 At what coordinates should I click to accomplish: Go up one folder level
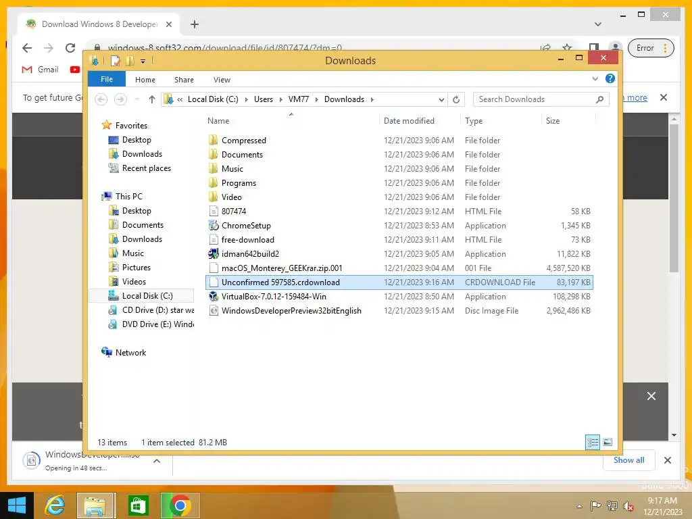coord(152,99)
